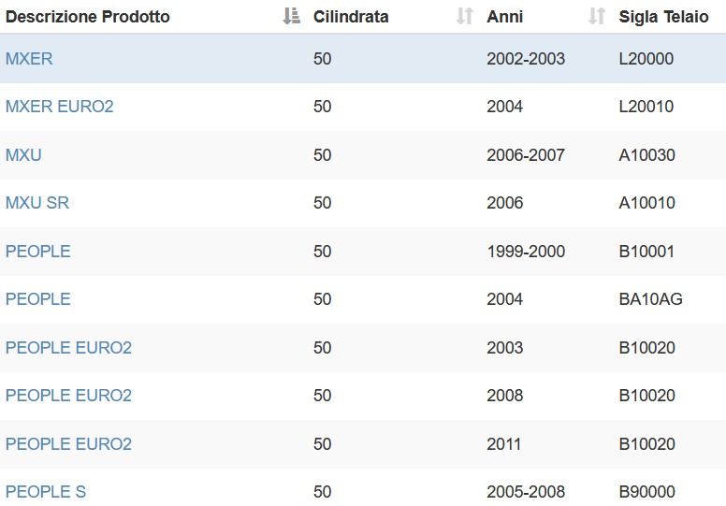Sort by Descrizione Prodotto using sort icon

[x=291, y=16]
